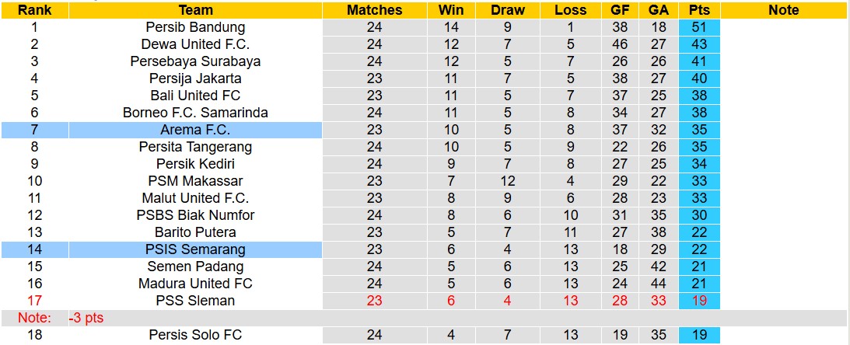The width and height of the screenshot is (850, 345).
Task: Click the GF column header
Action: coord(621,10)
